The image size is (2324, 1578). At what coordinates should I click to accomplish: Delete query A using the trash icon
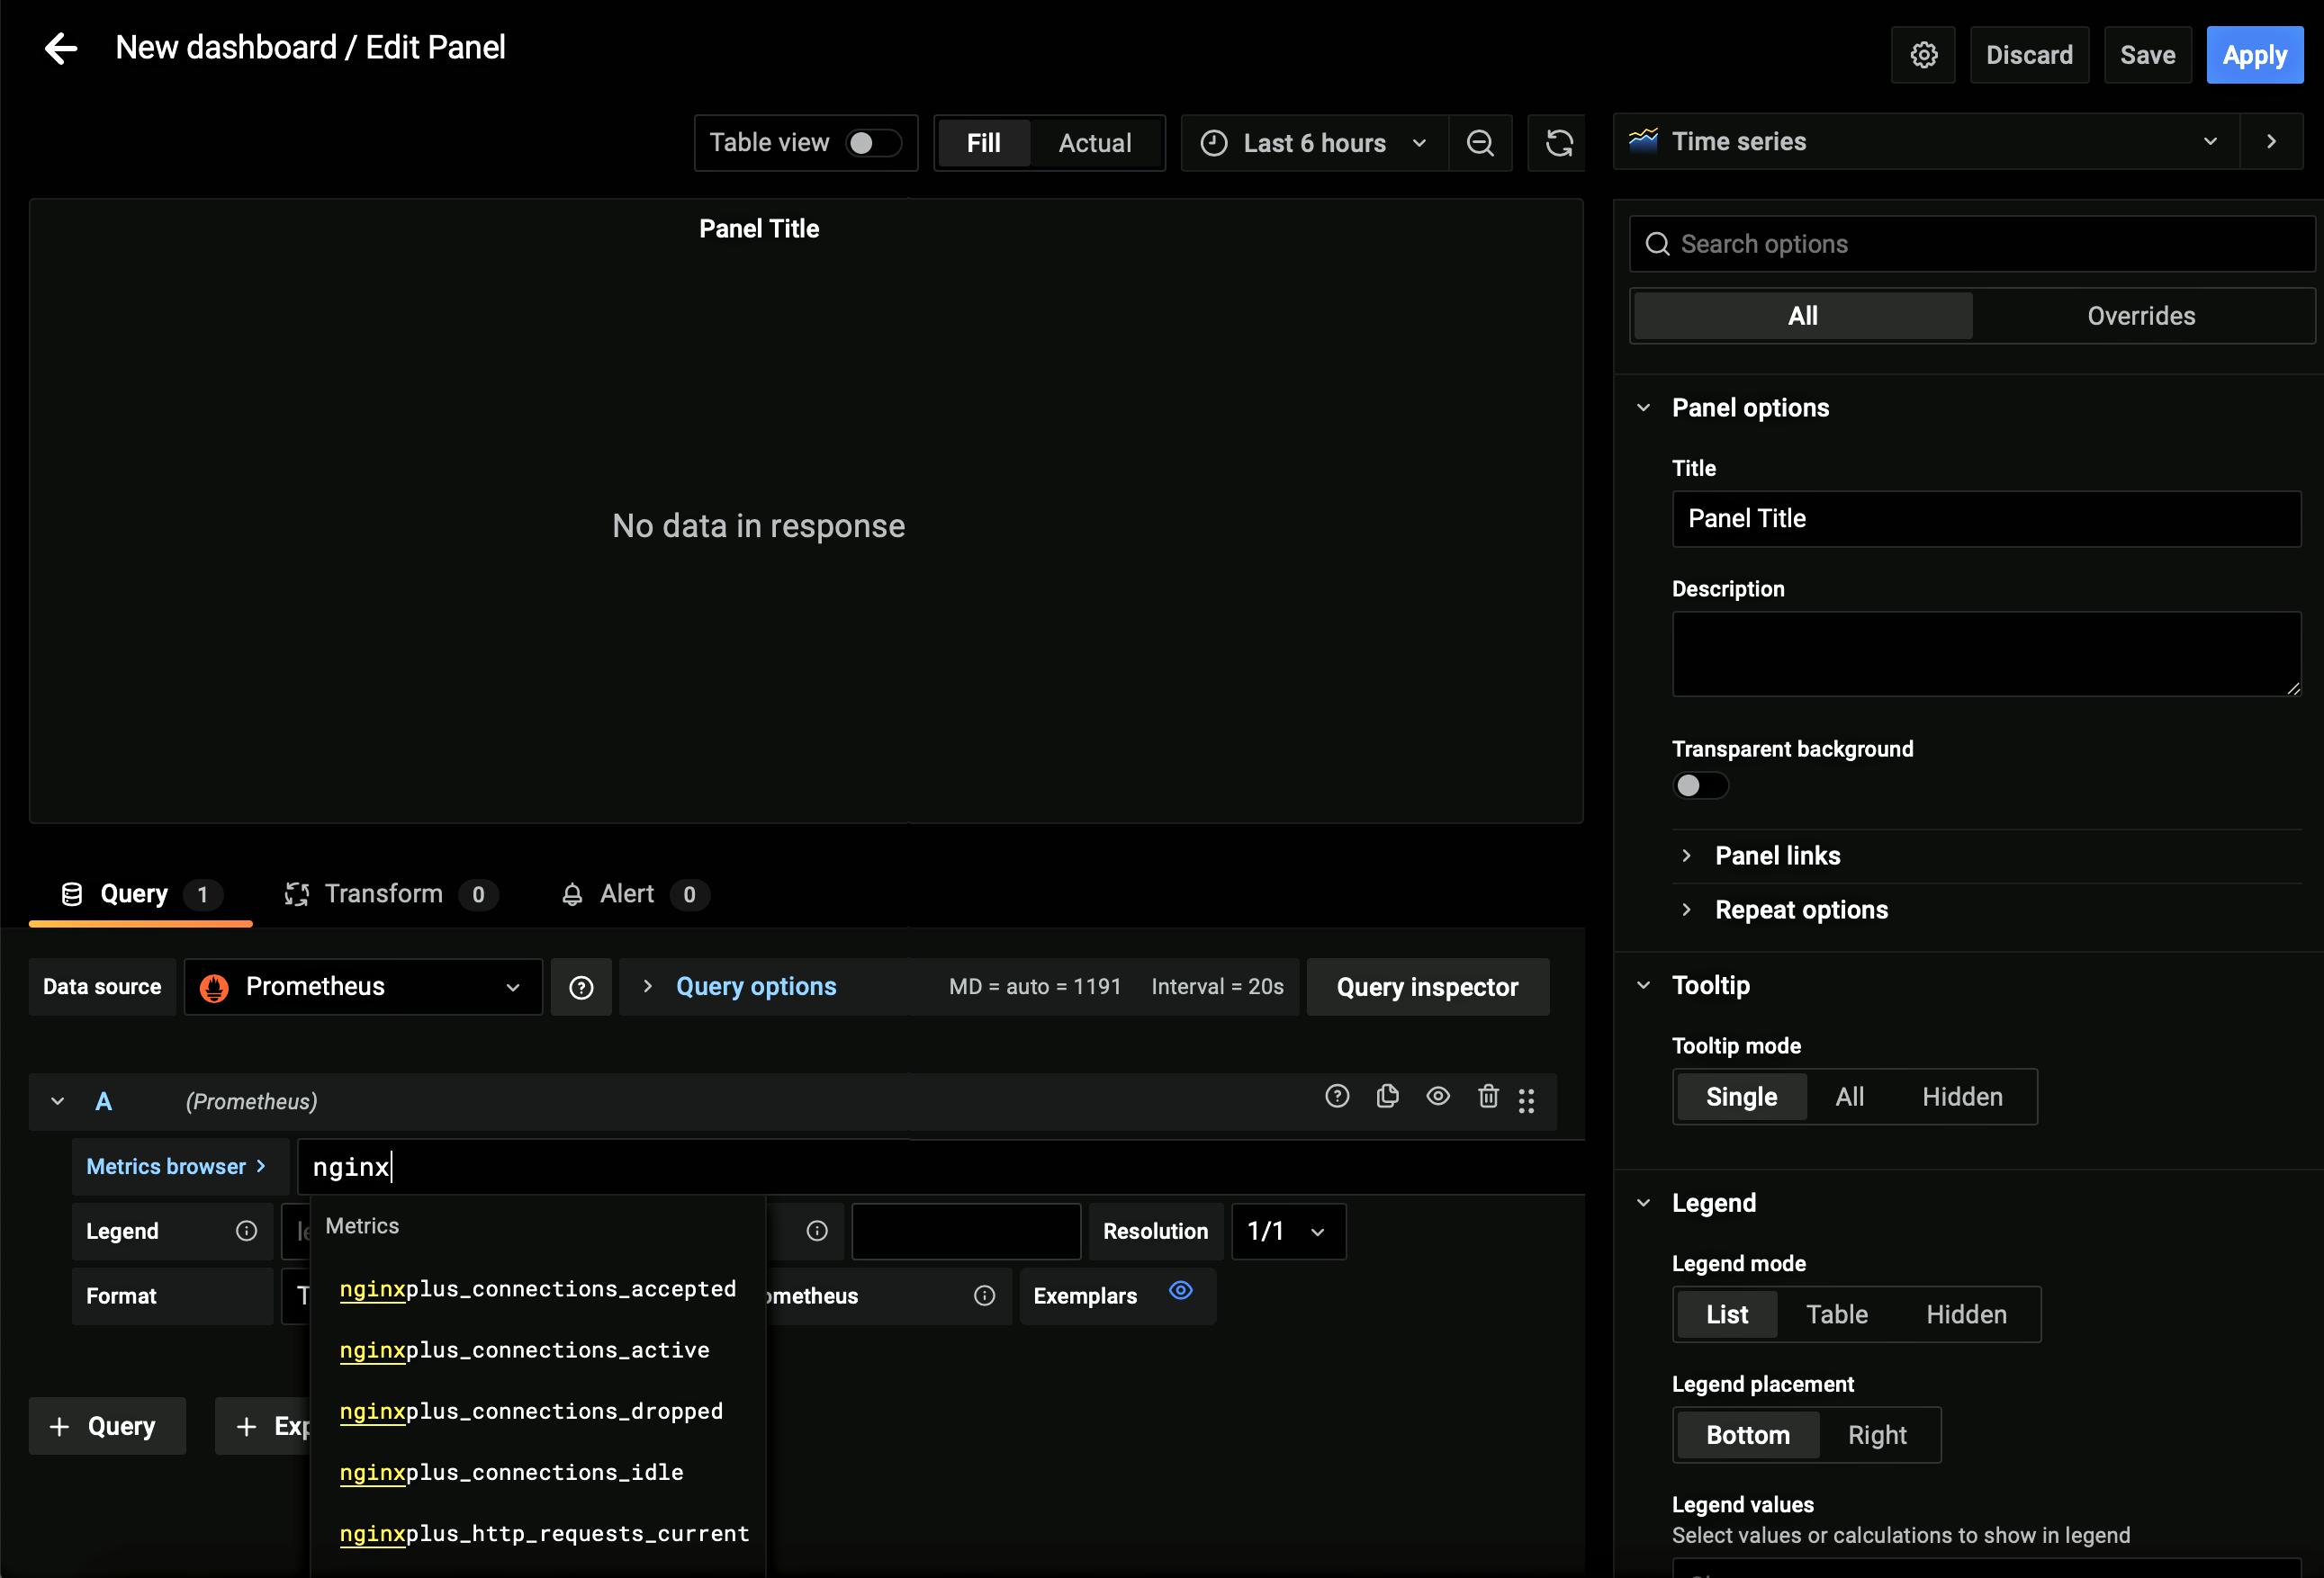click(x=1488, y=1097)
